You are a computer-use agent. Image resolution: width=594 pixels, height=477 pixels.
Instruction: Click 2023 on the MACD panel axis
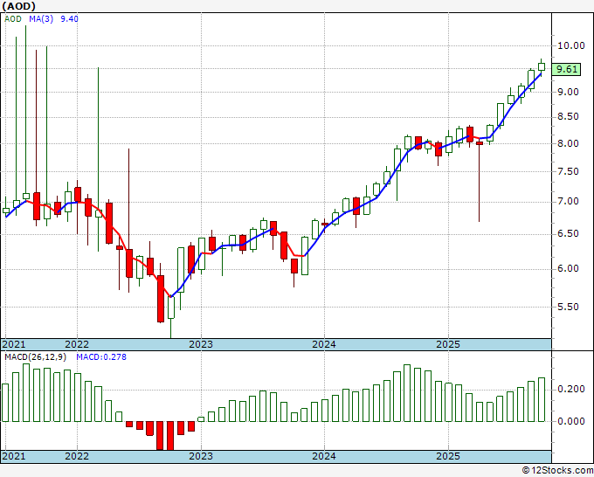coord(201,456)
